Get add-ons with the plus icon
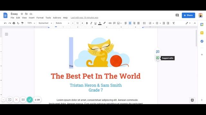 click(202, 55)
